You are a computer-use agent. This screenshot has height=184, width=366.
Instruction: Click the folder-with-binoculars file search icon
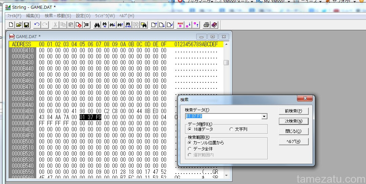pyautogui.click(x=144, y=25)
